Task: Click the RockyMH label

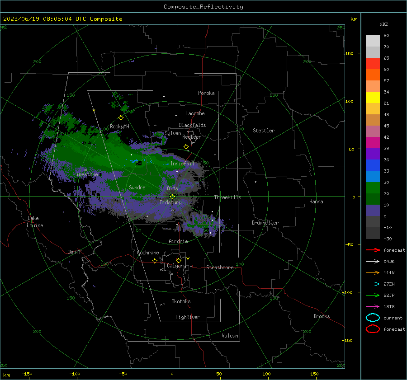Action: tap(119, 127)
